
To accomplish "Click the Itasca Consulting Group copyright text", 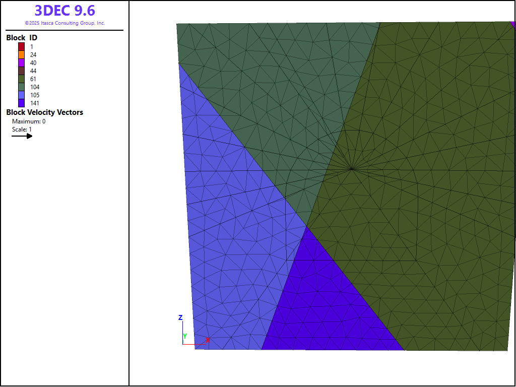I will (x=64, y=23).
